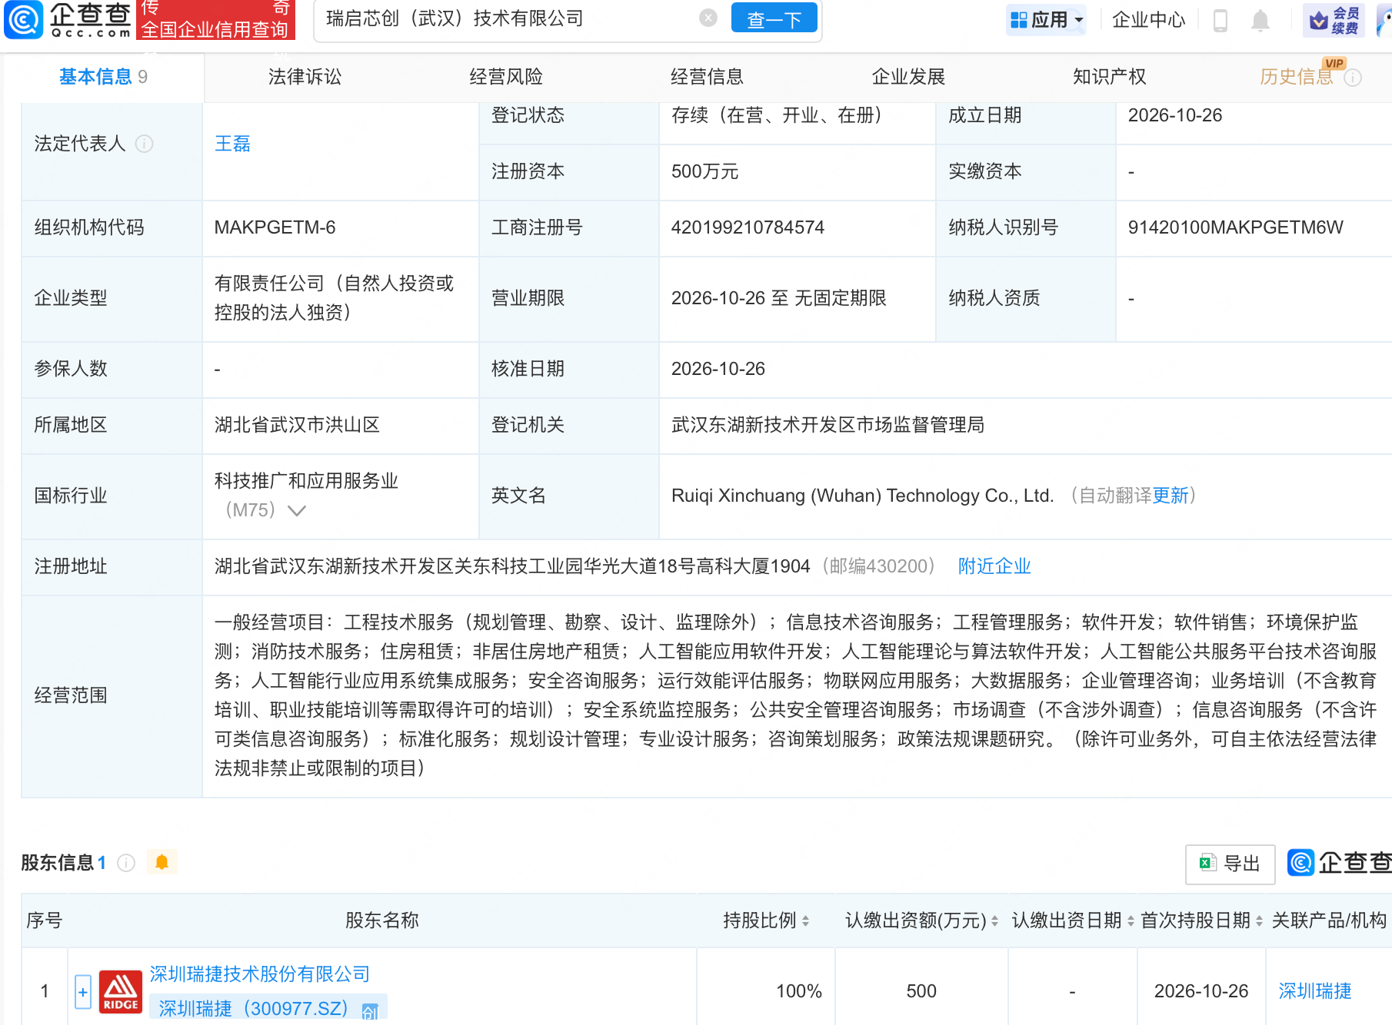Viewport: 1392px width, 1025px height.
Task: Show info tooltip next to 法定代表人
Action: coord(144,144)
